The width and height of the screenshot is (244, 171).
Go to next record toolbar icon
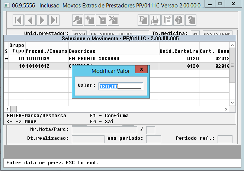(x=42, y=20)
